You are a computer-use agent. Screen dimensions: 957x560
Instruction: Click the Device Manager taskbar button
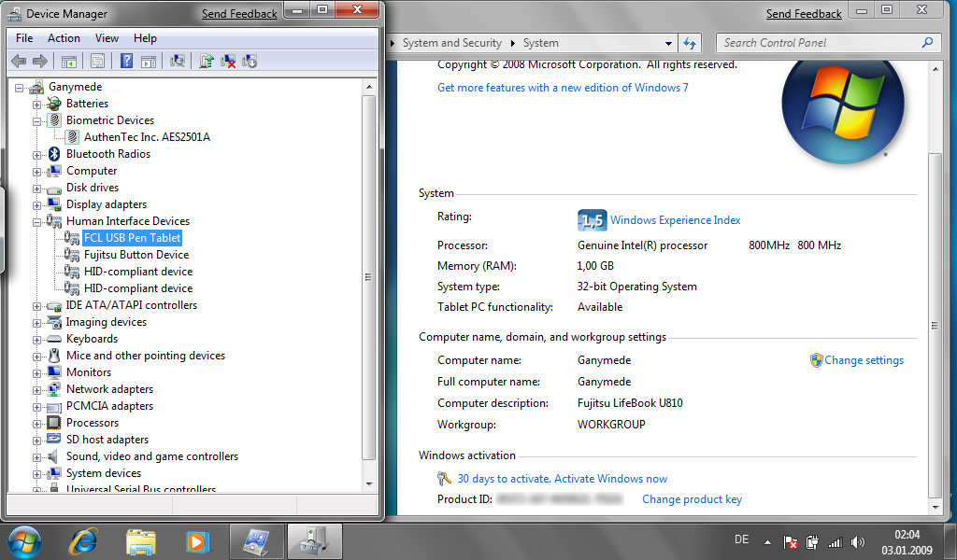(x=314, y=541)
